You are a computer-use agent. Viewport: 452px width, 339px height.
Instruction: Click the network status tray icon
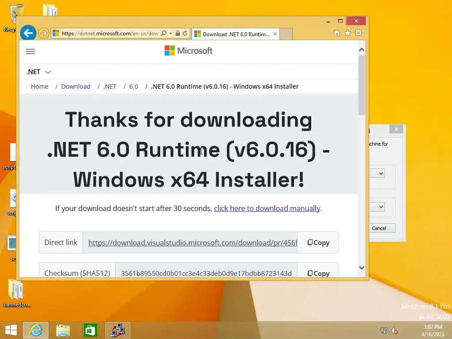(x=384, y=330)
